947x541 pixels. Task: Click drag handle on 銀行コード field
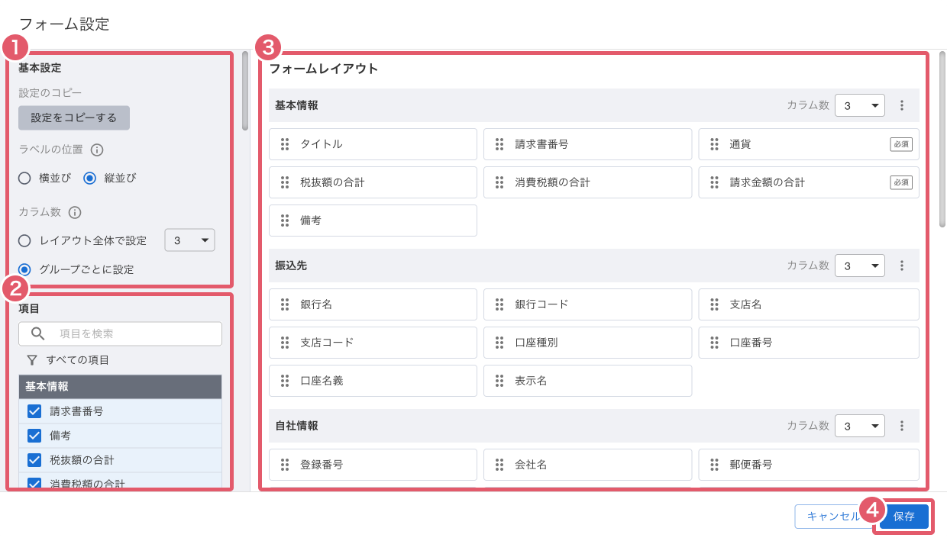pyautogui.click(x=499, y=304)
